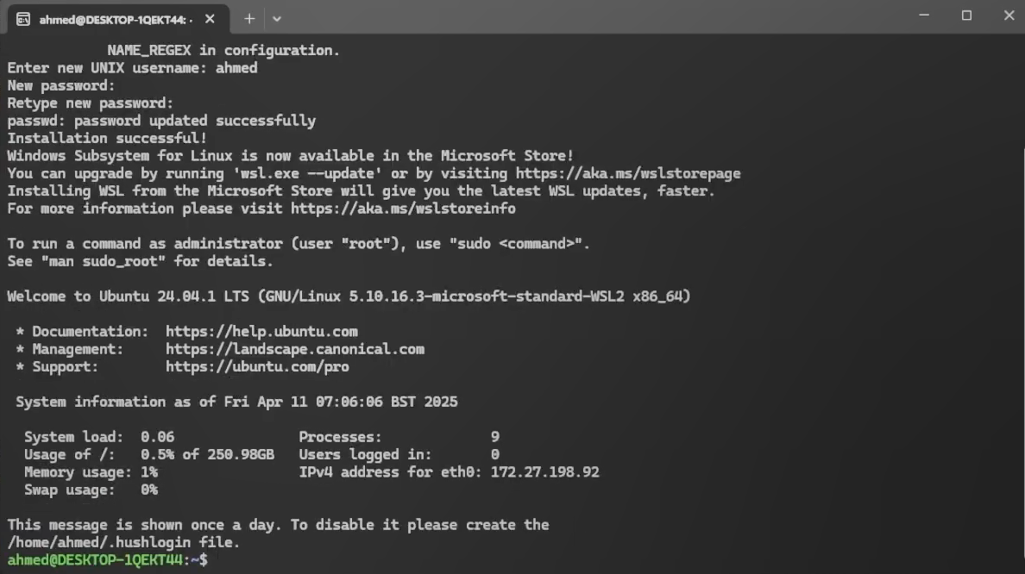Screen dimensions: 1025x574
Task: Minimize the terminal window
Action: 924,16
